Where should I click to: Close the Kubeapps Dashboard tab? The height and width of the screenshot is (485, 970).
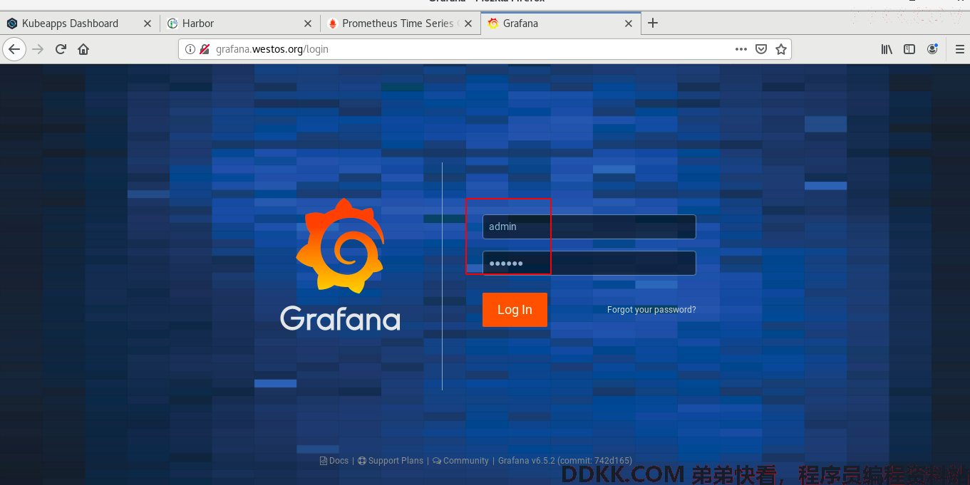pyautogui.click(x=148, y=24)
